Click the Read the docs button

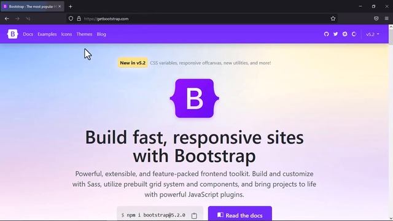click(x=240, y=214)
